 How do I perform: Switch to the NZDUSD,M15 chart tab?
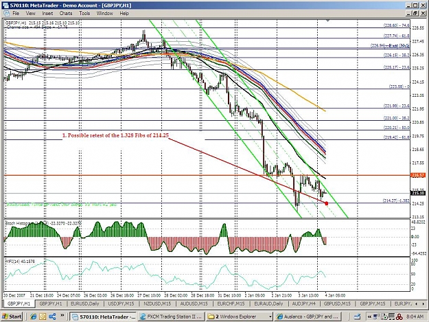[157, 303]
